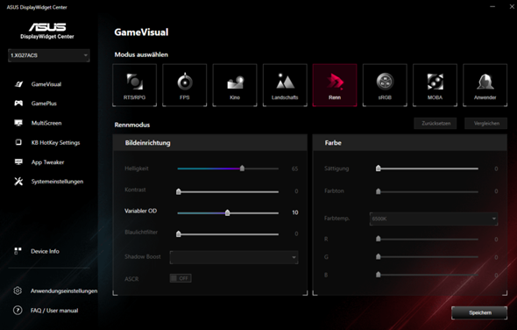Choose the MOBA mode tile

point(435,85)
